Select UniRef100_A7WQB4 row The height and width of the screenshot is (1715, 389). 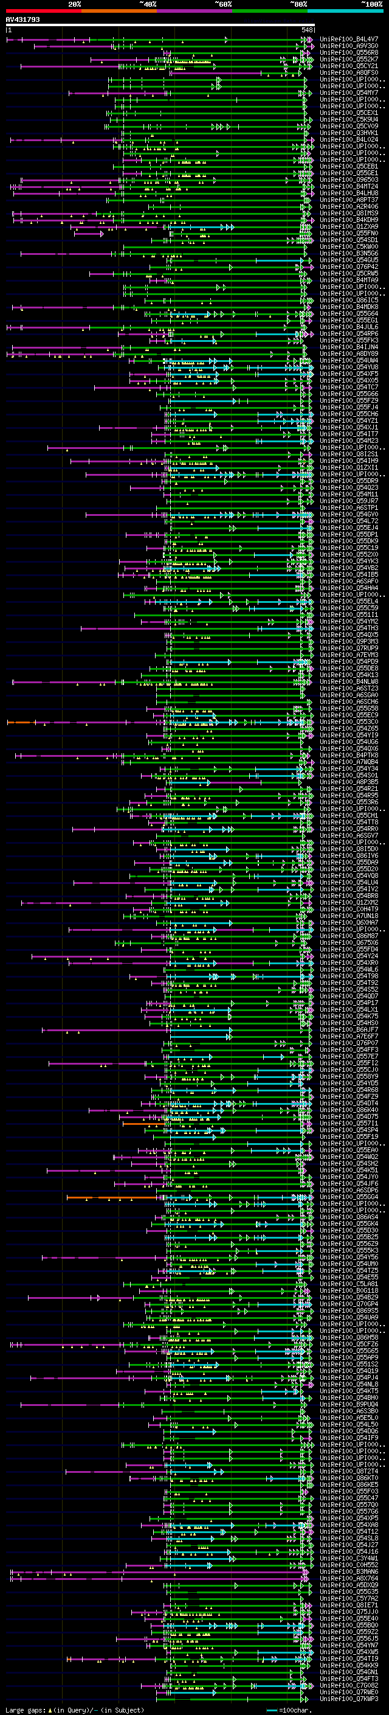click(349, 762)
